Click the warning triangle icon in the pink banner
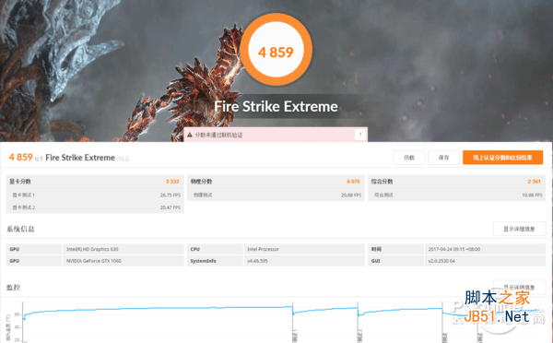The height and width of the screenshot is (343, 553). 190,135
